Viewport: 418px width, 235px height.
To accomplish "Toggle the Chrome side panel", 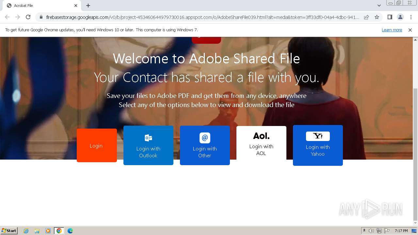I will click(390, 17).
